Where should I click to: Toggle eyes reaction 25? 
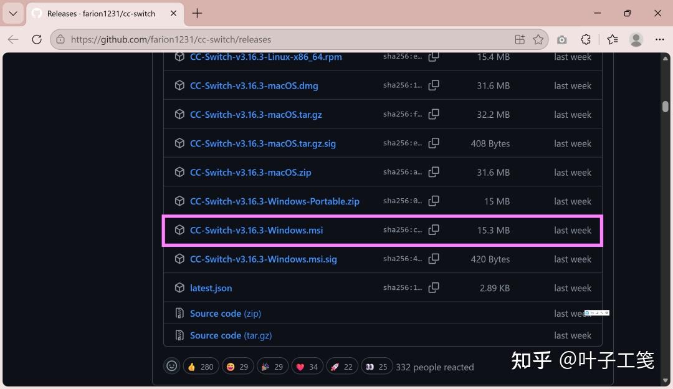[x=377, y=367]
